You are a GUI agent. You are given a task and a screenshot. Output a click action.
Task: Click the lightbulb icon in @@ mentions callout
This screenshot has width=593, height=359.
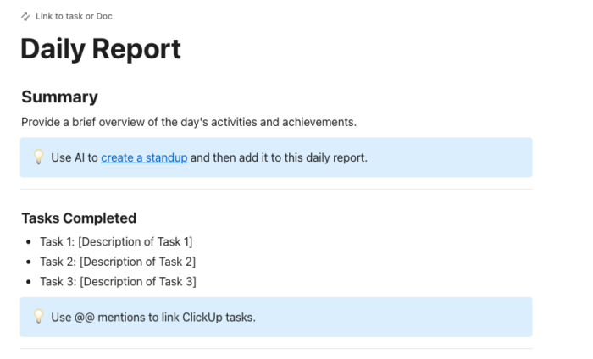(38, 317)
